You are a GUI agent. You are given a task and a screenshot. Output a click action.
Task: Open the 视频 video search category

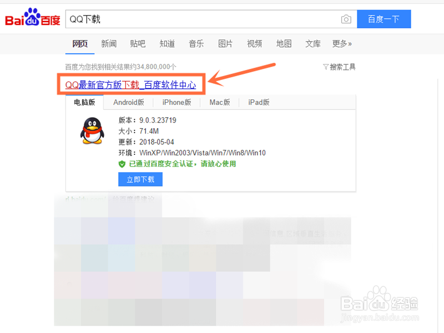click(254, 43)
